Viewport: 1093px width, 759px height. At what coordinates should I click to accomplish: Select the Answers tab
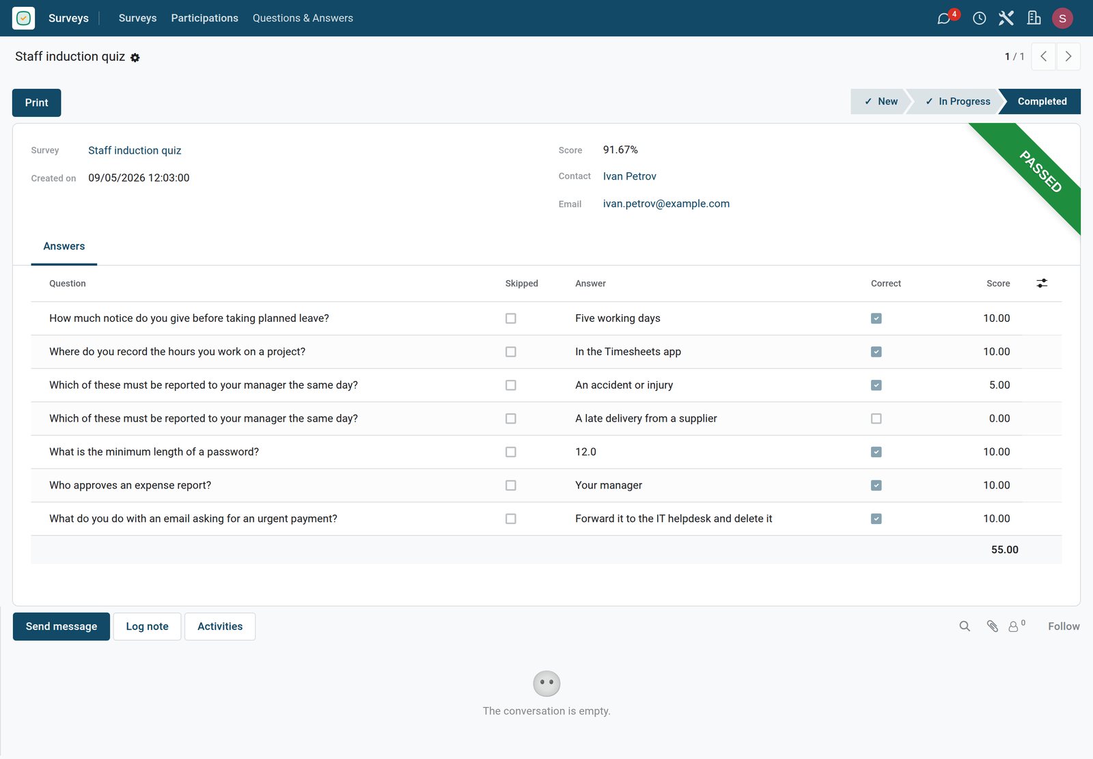tap(64, 246)
